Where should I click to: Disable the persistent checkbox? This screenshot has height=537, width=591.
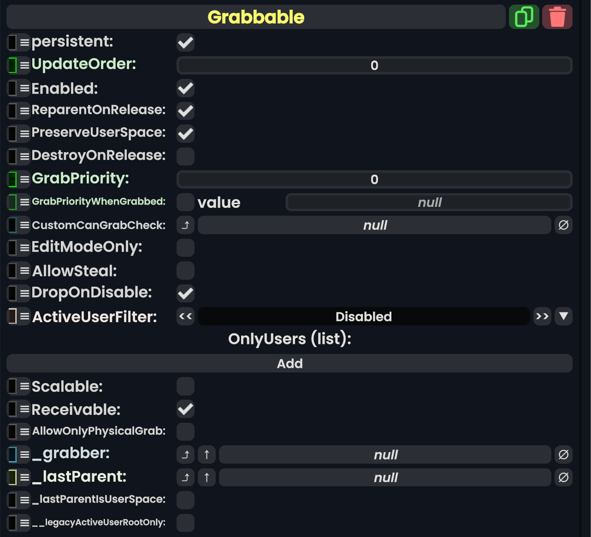click(x=185, y=42)
